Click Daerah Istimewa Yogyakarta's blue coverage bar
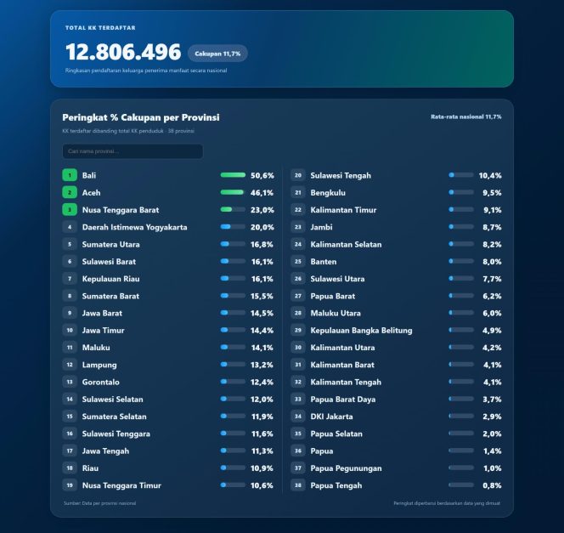Image resolution: width=564 pixels, height=533 pixels. pos(233,227)
